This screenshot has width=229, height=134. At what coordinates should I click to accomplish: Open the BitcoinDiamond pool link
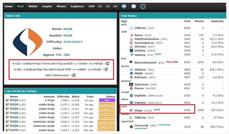click(145, 62)
